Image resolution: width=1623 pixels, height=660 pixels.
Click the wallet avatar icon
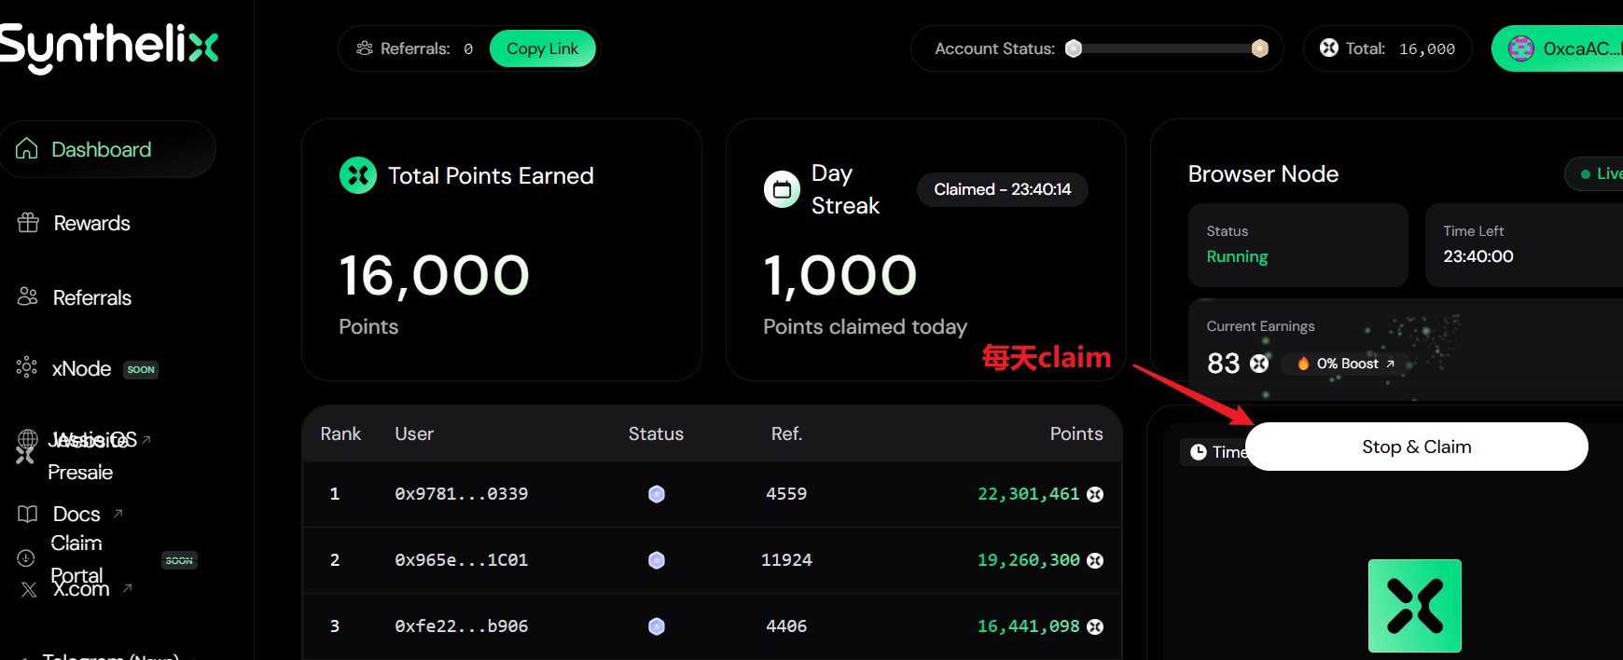pyautogui.click(x=1521, y=48)
